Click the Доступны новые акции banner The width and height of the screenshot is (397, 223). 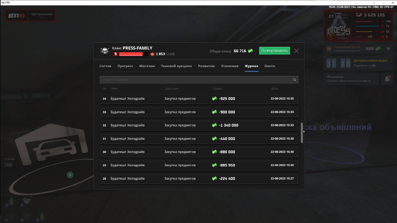coord(370,61)
